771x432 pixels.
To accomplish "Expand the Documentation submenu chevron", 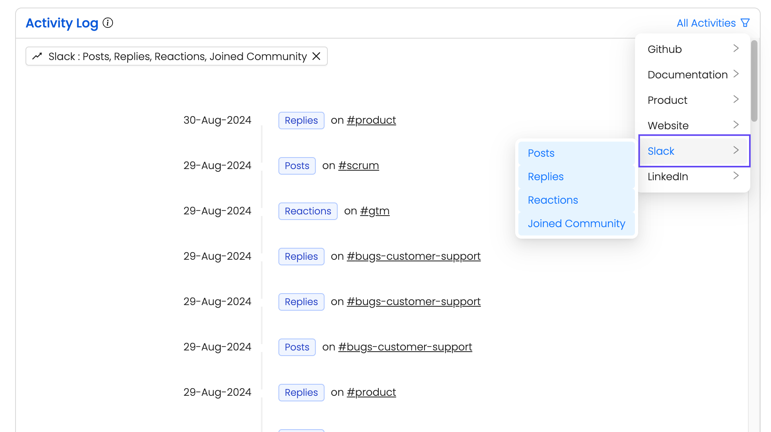I will click(x=736, y=74).
